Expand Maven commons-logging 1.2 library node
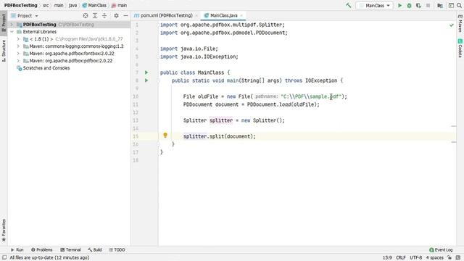The height and width of the screenshot is (261, 464). pos(18,46)
